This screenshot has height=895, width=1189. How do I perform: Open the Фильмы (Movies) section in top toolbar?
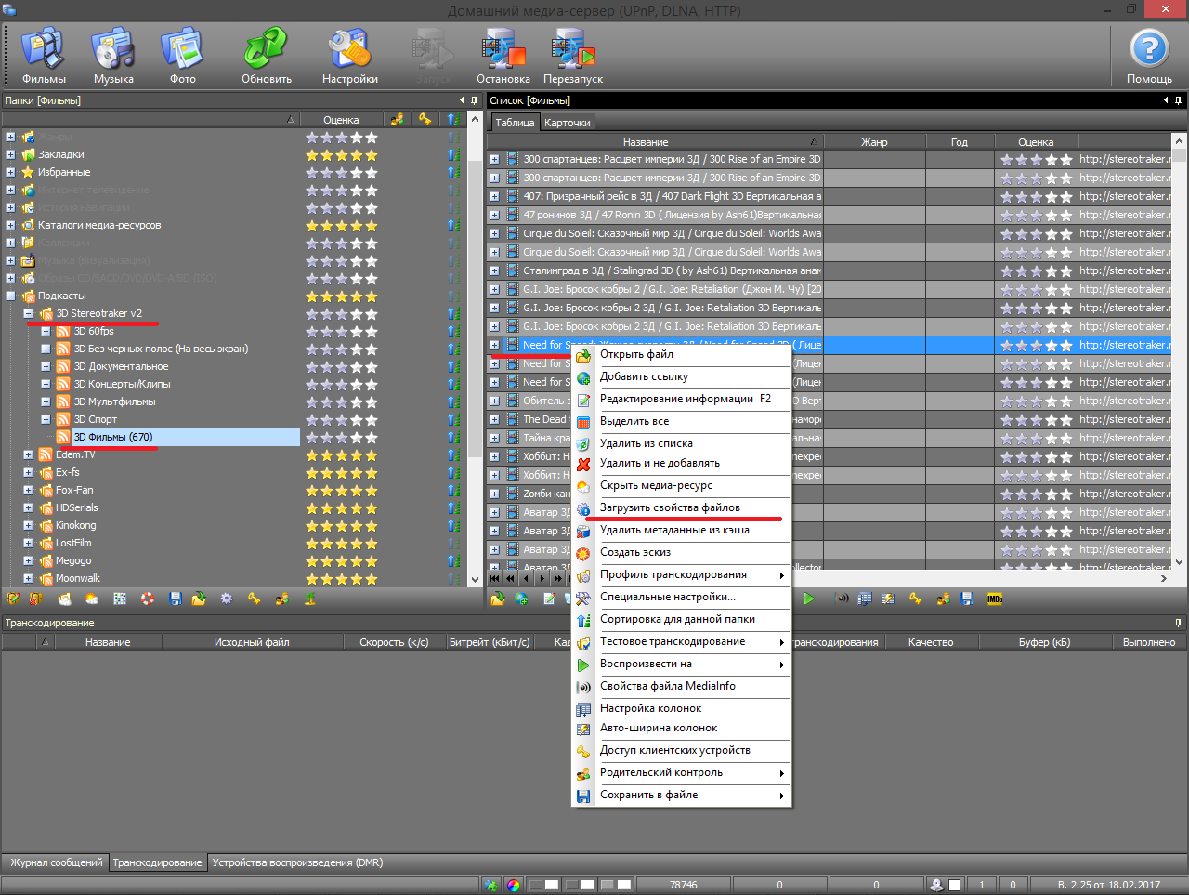(x=44, y=56)
